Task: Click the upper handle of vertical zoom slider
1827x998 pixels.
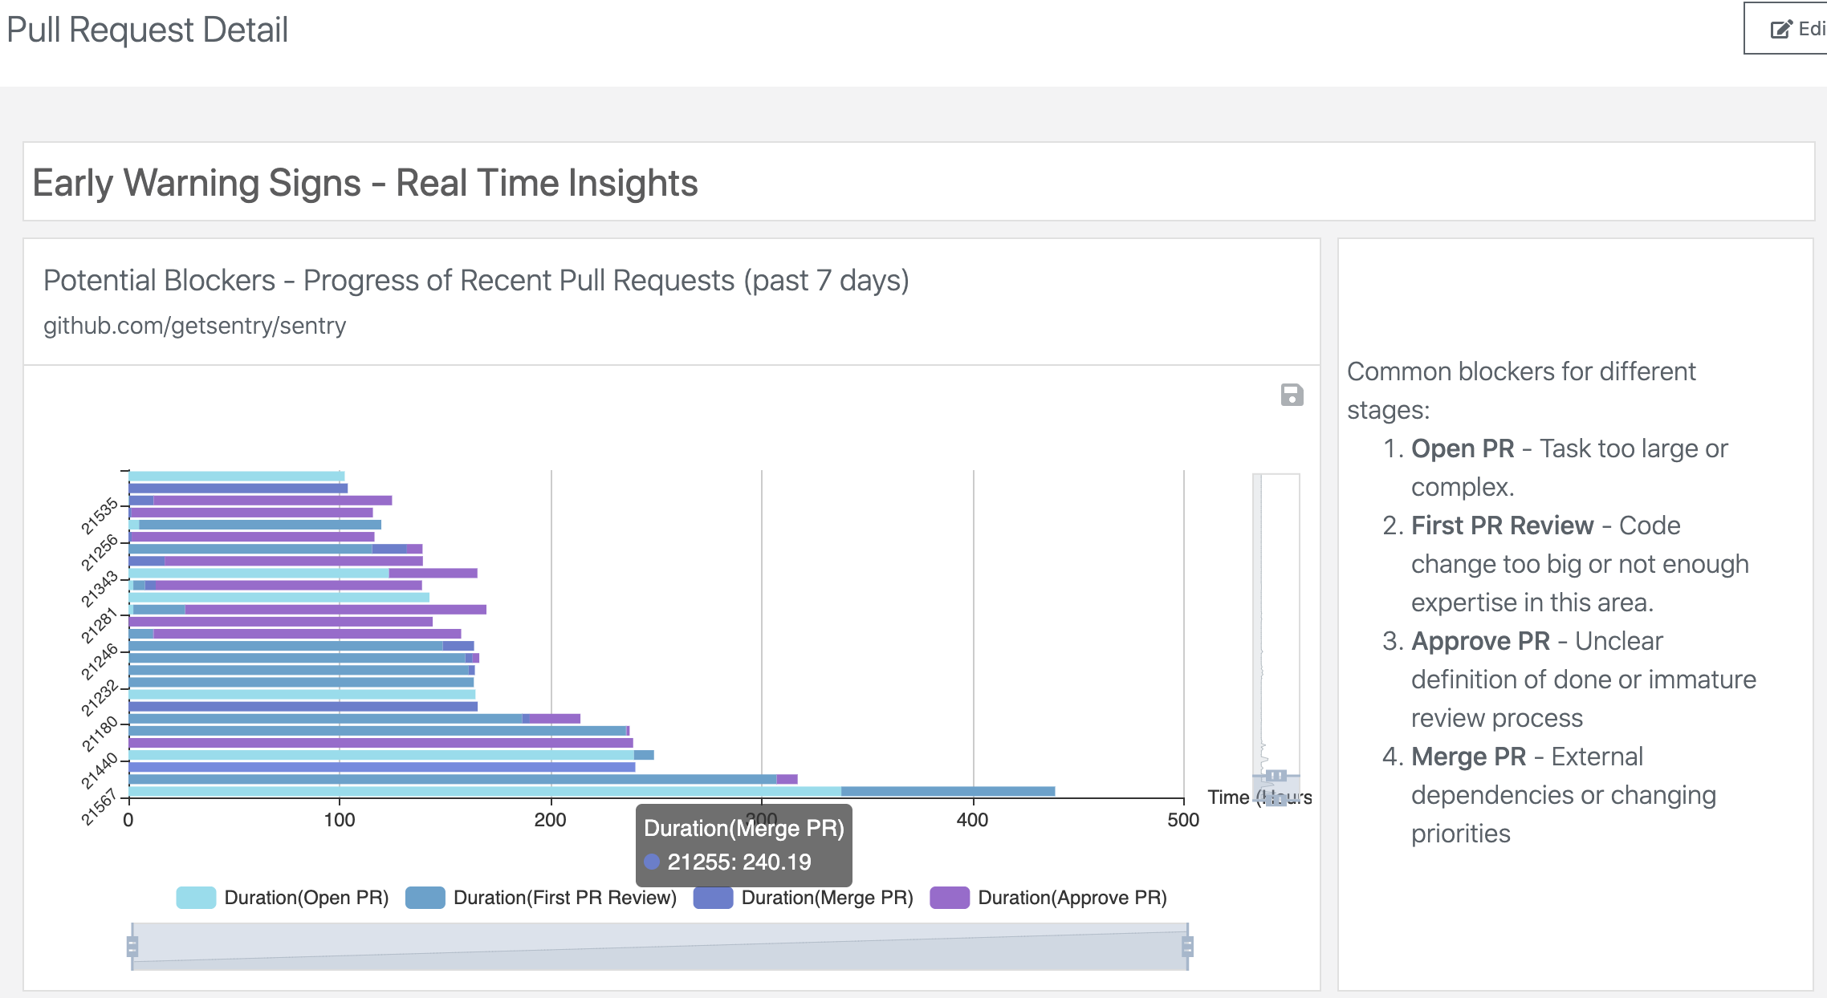Action: (x=1276, y=776)
